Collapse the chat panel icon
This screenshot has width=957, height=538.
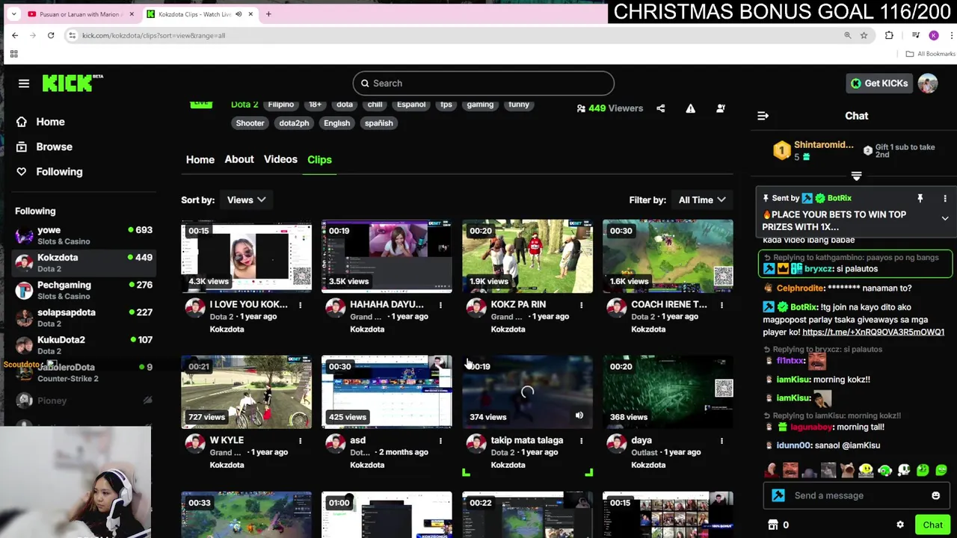(763, 116)
